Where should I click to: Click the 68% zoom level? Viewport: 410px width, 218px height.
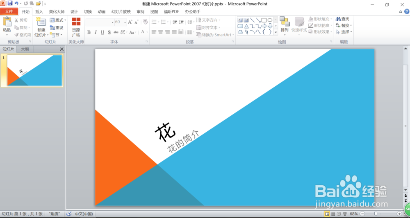(x=354, y=214)
